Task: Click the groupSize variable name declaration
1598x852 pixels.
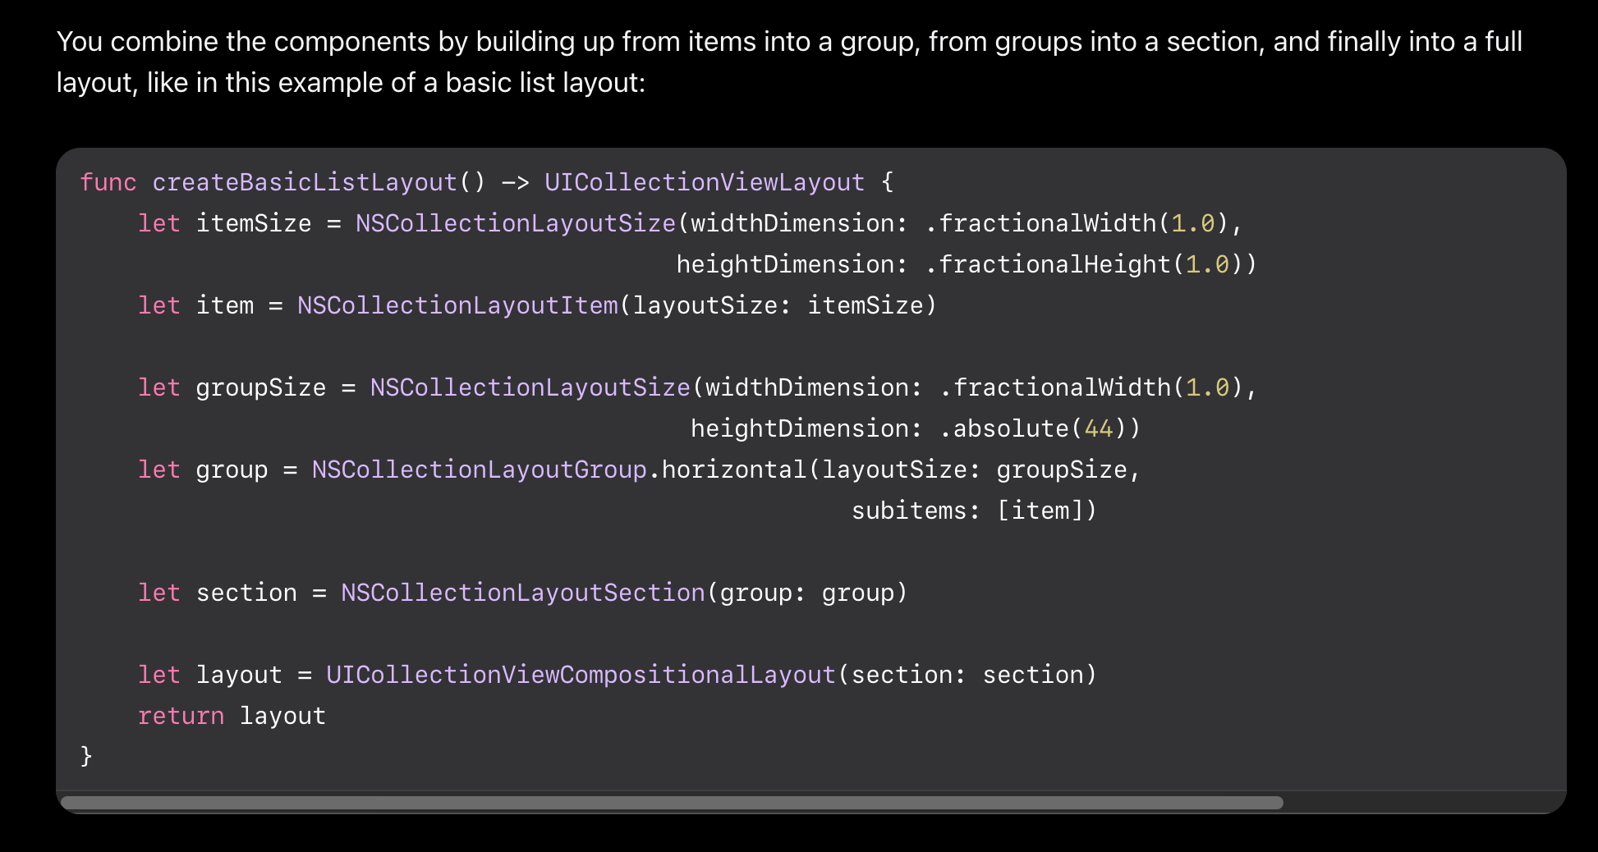Action: pyautogui.click(x=260, y=387)
